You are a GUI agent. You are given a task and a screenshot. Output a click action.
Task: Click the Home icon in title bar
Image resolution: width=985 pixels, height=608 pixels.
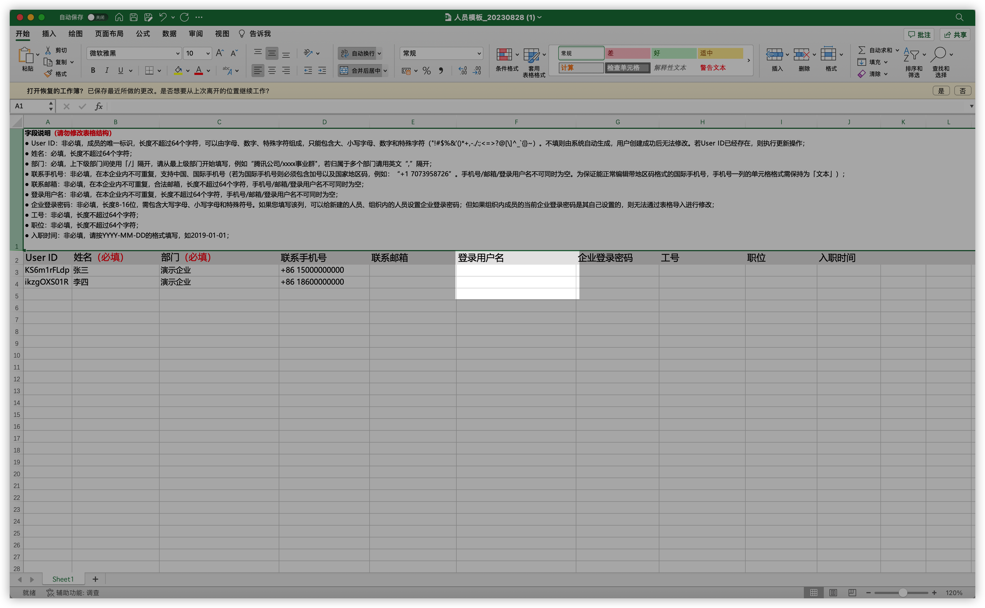119,17
